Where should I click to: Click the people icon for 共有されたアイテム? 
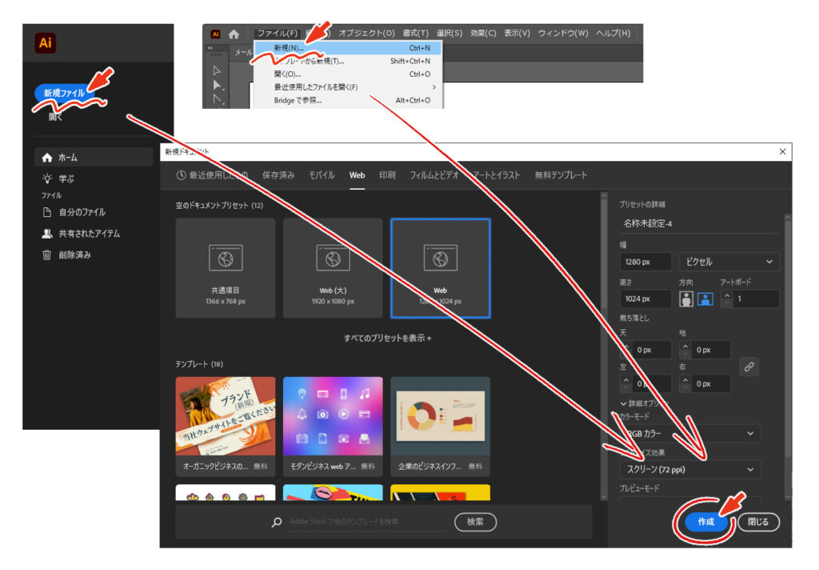tap(47, 234)
